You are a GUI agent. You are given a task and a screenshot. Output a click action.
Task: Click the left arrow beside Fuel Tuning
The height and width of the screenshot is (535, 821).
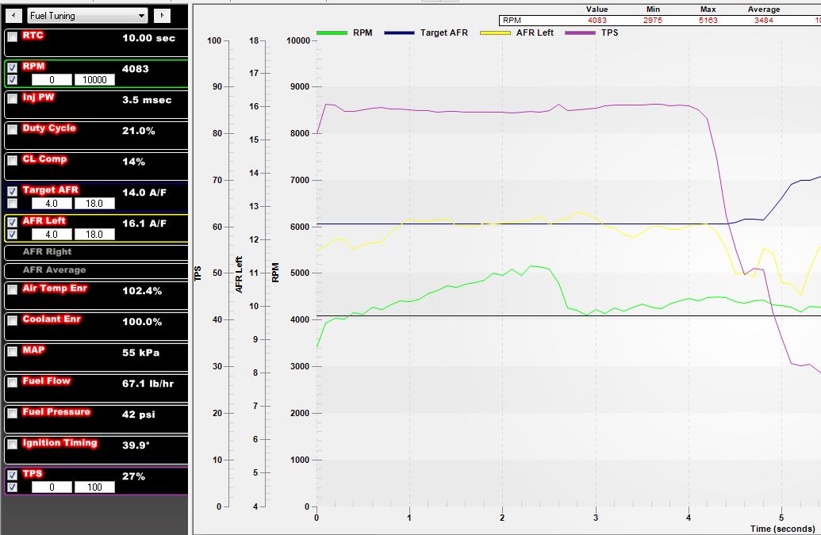[x=13, y=15]
